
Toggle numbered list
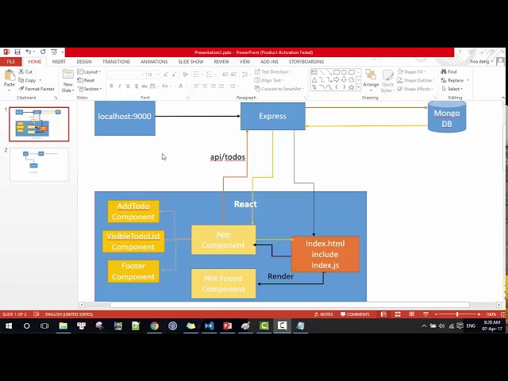click(210, 75)
